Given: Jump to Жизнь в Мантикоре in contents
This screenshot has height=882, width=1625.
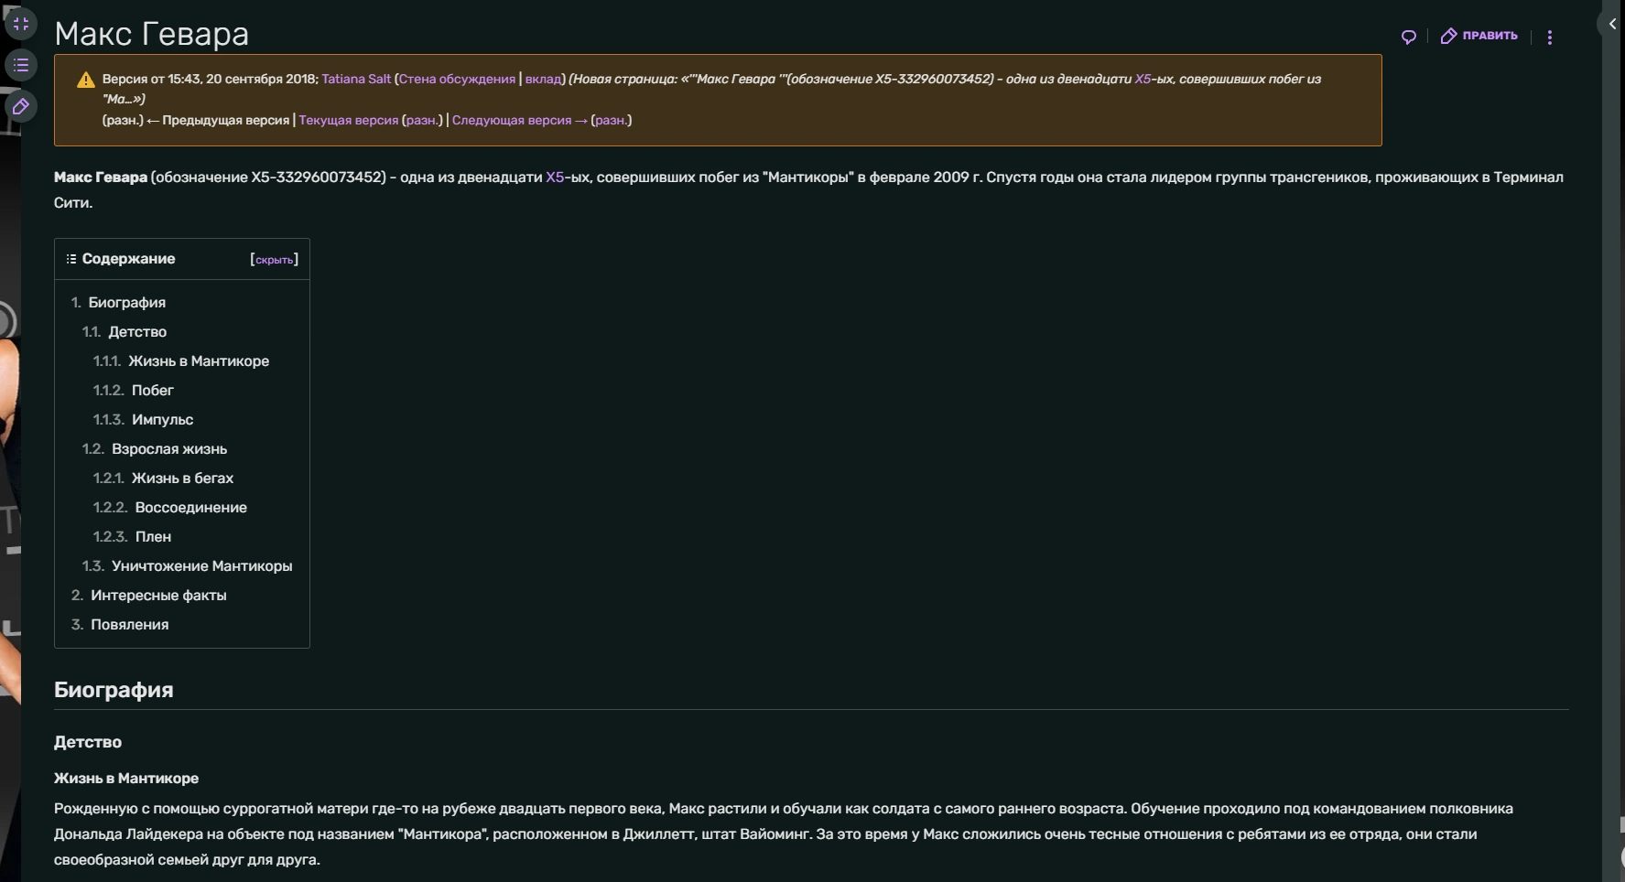Looking at the screenshot, I should [x=199, y=360].
